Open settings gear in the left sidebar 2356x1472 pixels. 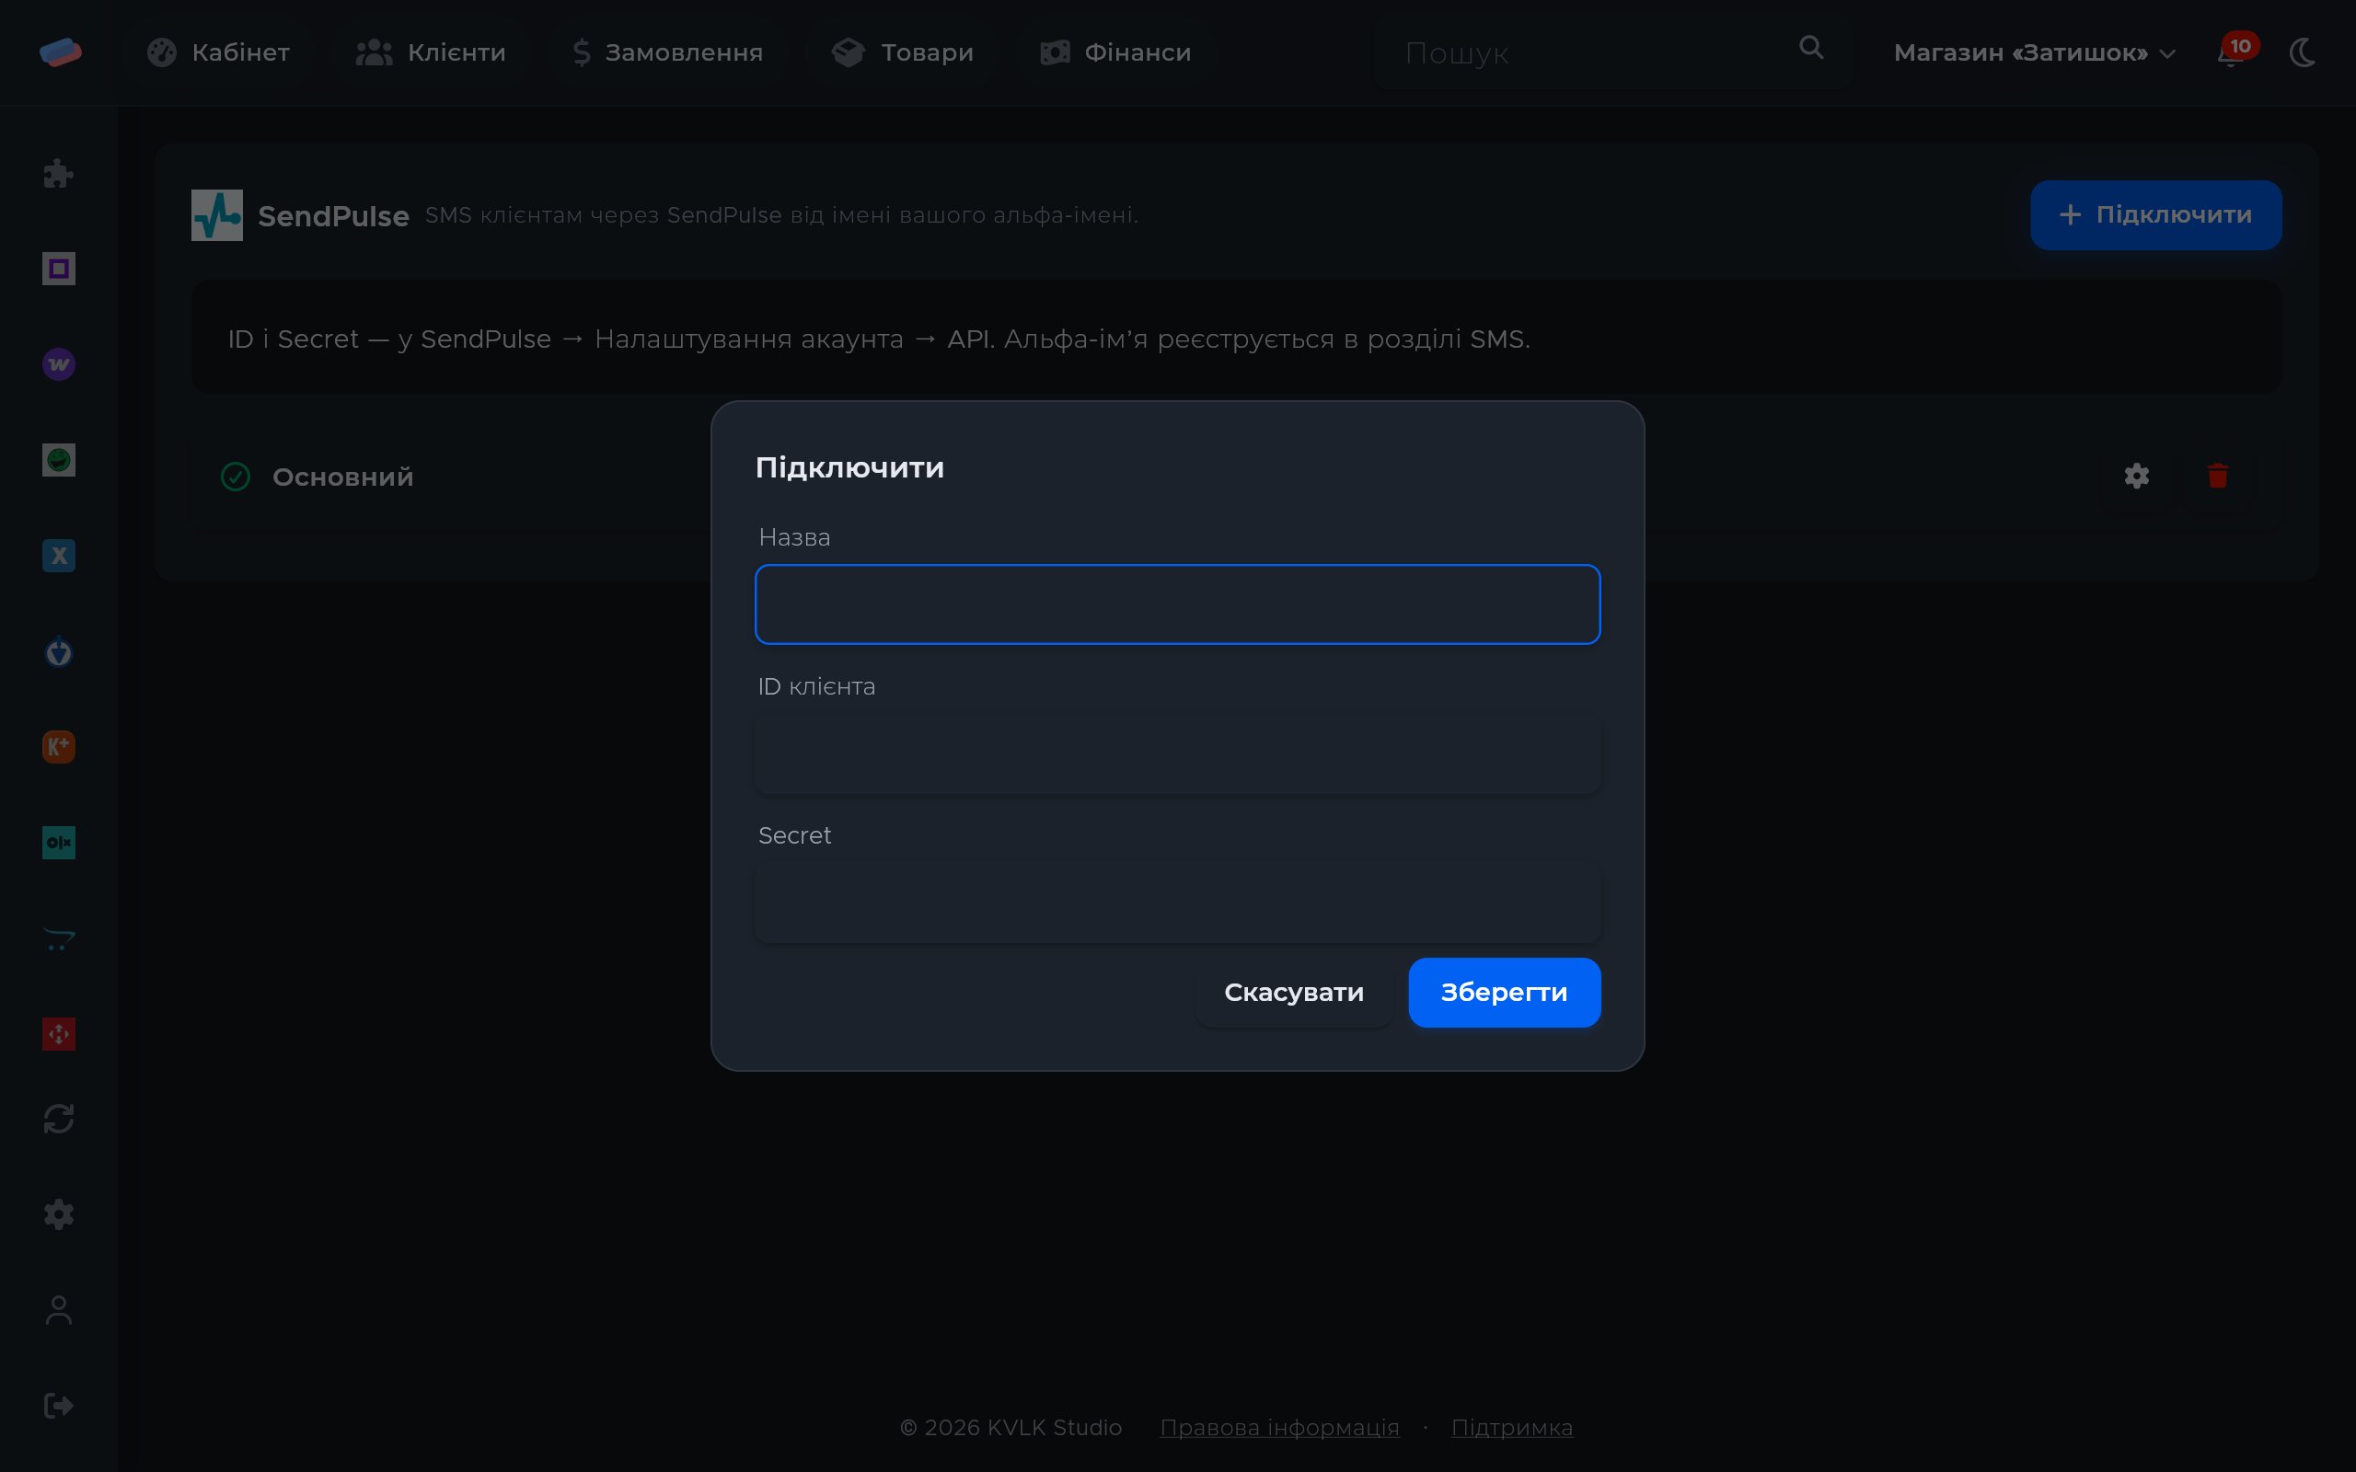58,1214
